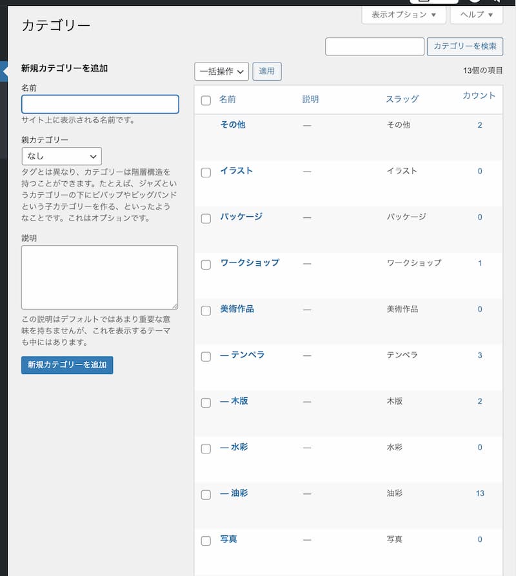This screenshot has height=576, width=516.
Task: Open the 一括操作 bulk actions dropdown
Action: pyautogui.click(x=221, y=72)
